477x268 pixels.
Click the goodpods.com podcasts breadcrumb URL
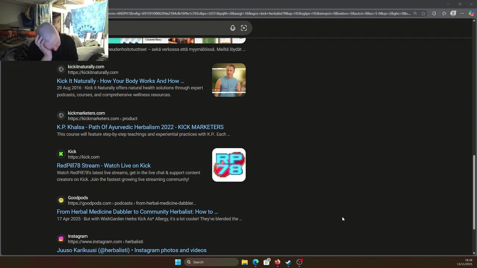pos(132,203)
